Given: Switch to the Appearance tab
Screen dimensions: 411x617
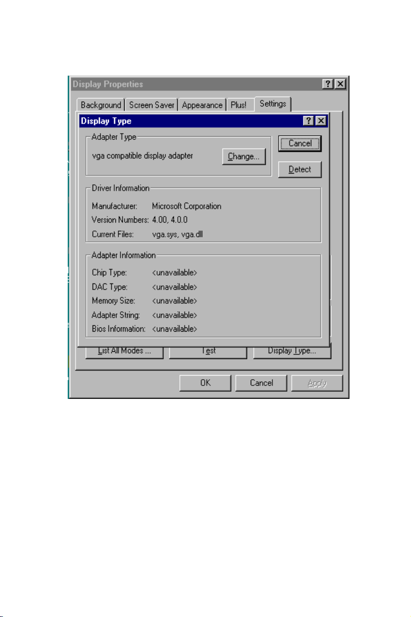Looking at the screenshot, I should point(202,105).
